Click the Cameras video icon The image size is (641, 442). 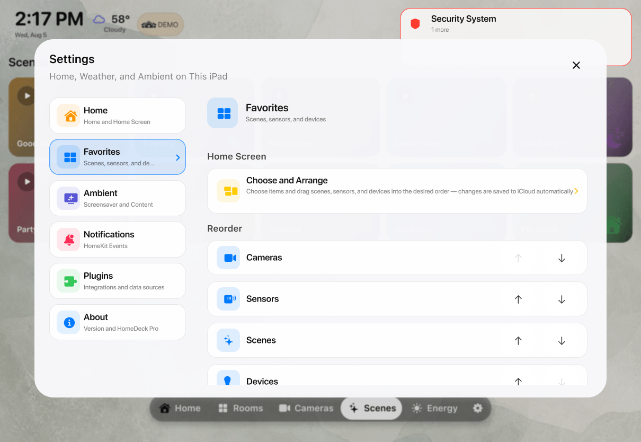228,258
